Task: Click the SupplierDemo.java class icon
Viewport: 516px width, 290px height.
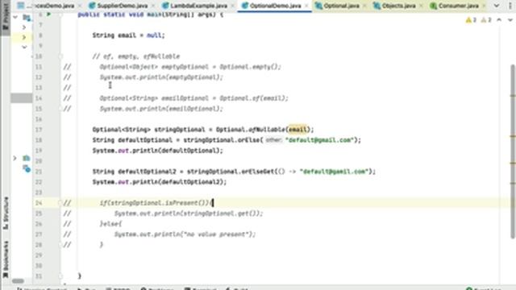Action: [x=92, y=6]
